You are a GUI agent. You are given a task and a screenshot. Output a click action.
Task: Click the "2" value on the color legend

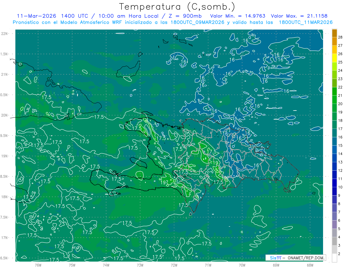tap(340, 254)
